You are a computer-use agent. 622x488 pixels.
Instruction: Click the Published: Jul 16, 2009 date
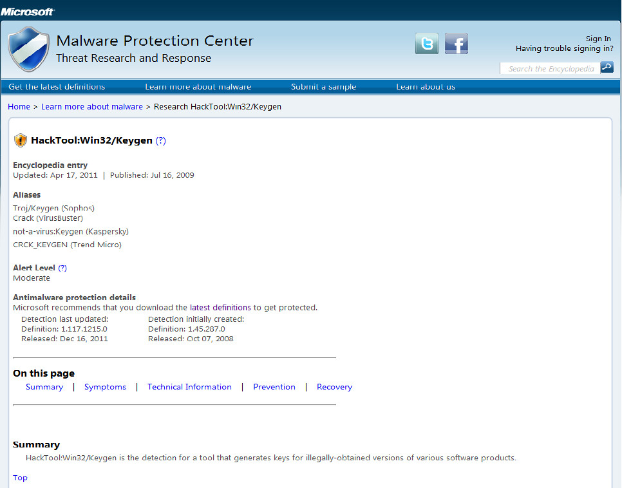click(x=152, y=175)
